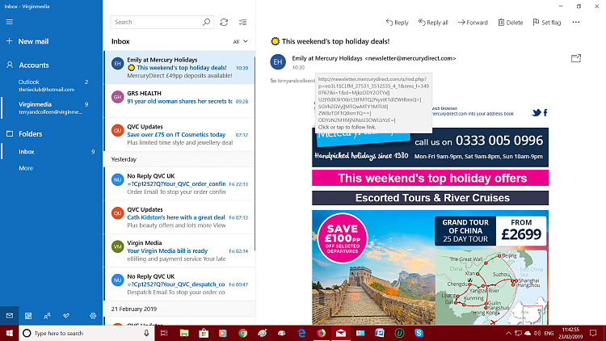Open the People app icon
Image resolution: width=606 pixels, height=341 pixels.
[47, 316]
